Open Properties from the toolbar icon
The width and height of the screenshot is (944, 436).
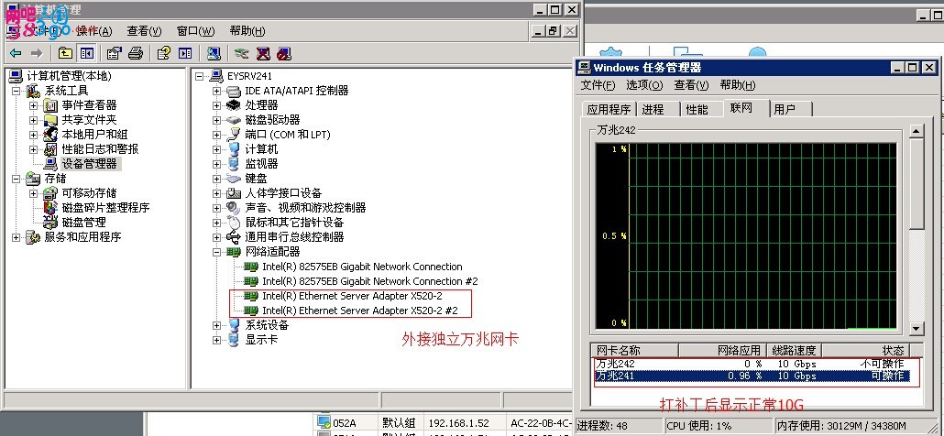tap(114, 53)
